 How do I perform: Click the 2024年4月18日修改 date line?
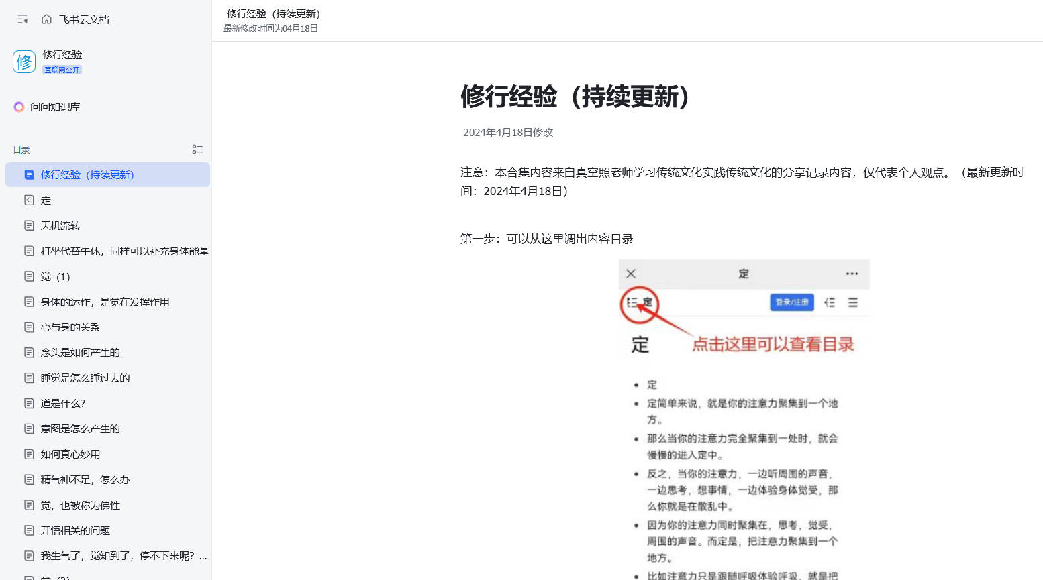coord(508,132)
